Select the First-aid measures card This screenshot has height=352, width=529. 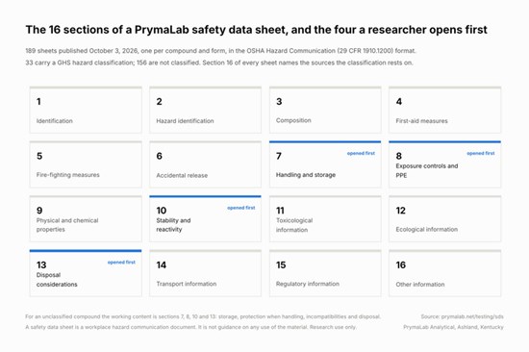point(445,110)
